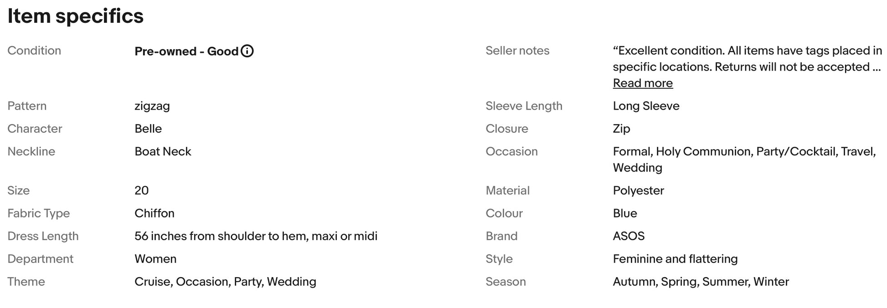Image resolution: width=887 pixels, height=308 pixels.
Task: Expand the truncated seller notes text
Action: (643, 83)
